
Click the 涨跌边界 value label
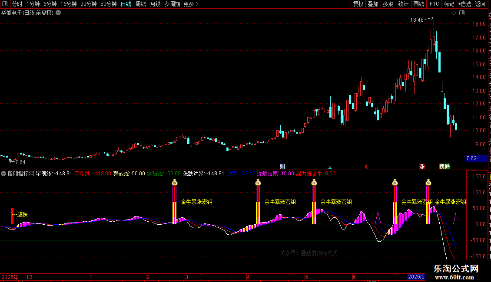click(203, 174)
